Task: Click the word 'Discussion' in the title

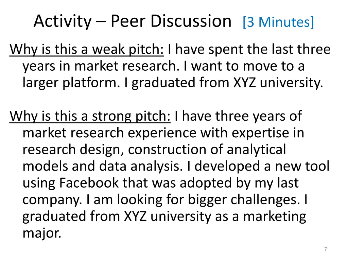Action: 191,21
